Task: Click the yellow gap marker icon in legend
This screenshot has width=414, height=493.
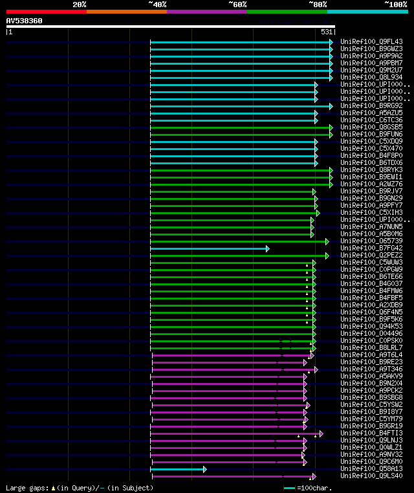Action: (x=53, y=488)
